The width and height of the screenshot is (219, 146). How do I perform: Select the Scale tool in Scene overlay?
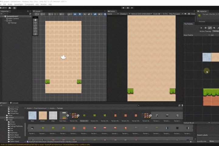pos(35,29)
